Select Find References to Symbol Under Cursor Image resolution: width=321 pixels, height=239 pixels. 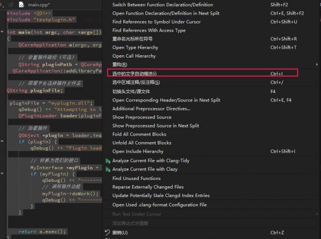[156, 22]
